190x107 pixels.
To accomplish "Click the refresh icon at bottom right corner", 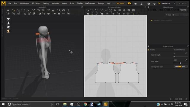I will (186, 99).
